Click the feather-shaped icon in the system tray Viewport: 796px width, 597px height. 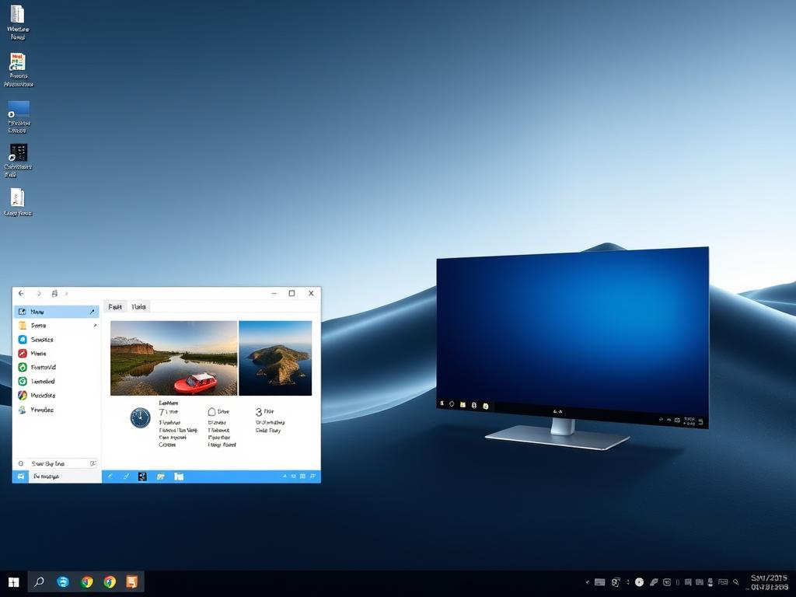pyautogui.click(x=655, y=582)
